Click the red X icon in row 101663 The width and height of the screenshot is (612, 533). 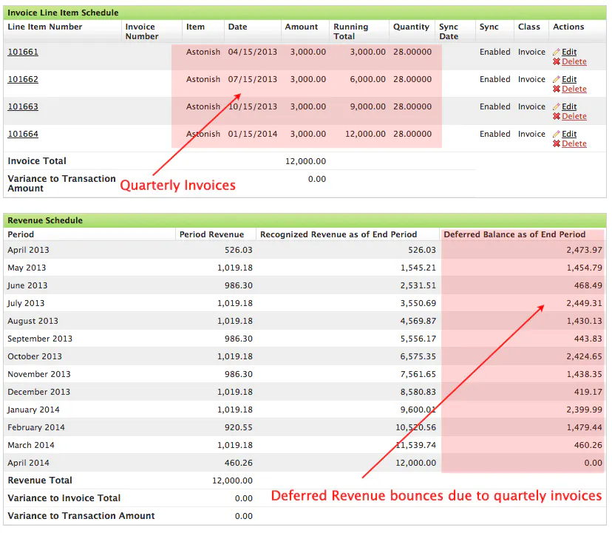(557, 116)
